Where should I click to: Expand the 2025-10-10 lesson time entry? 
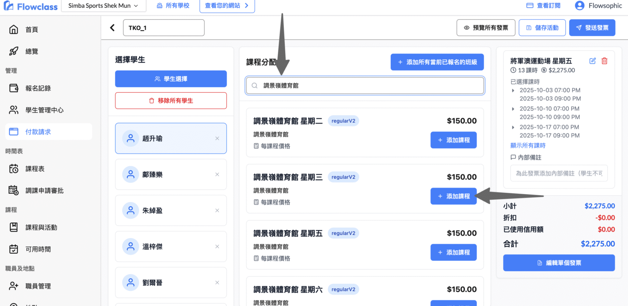click(x=513, y=109)
